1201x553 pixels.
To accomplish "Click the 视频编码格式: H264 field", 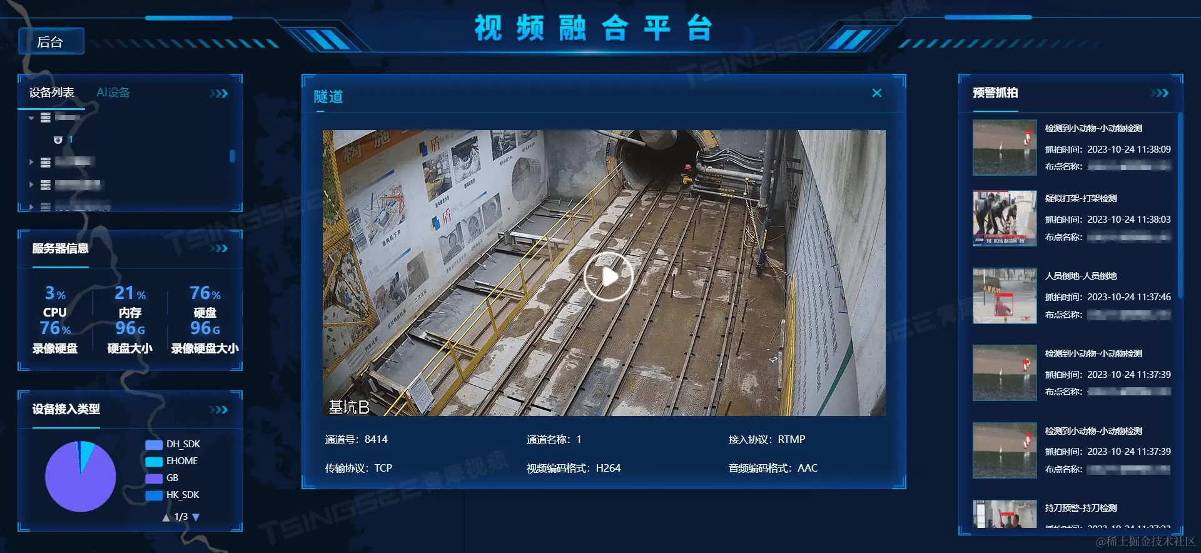I will (x=574, y=468).
